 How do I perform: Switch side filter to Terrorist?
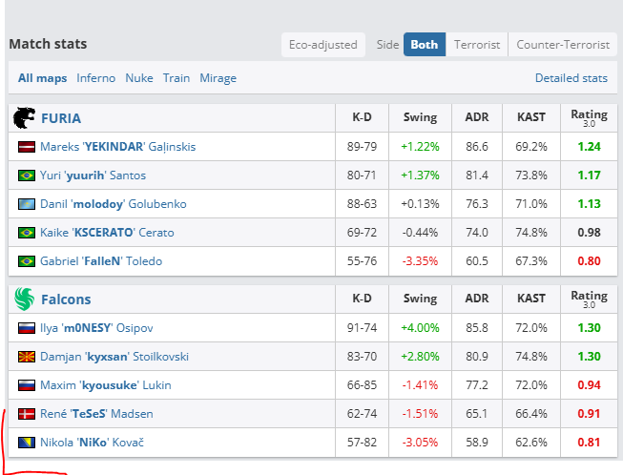point(476,45)
